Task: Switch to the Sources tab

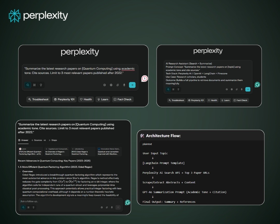Action: (38, 140)
